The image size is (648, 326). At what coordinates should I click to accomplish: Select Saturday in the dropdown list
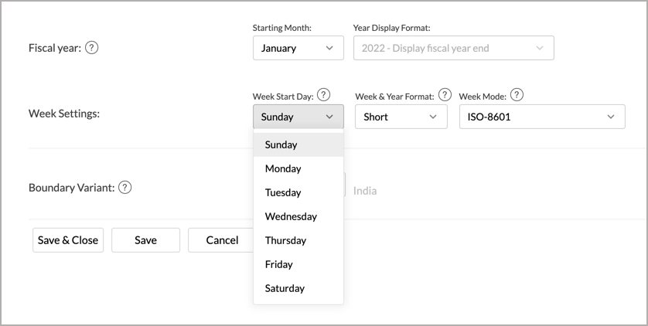(x=298, y=288)
